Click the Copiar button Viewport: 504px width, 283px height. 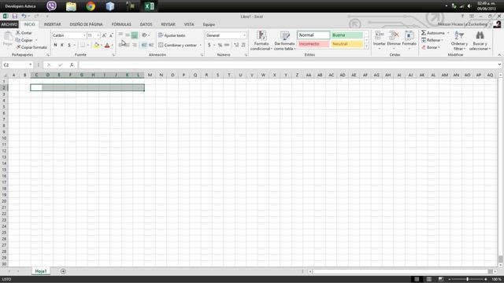point(24,40)
